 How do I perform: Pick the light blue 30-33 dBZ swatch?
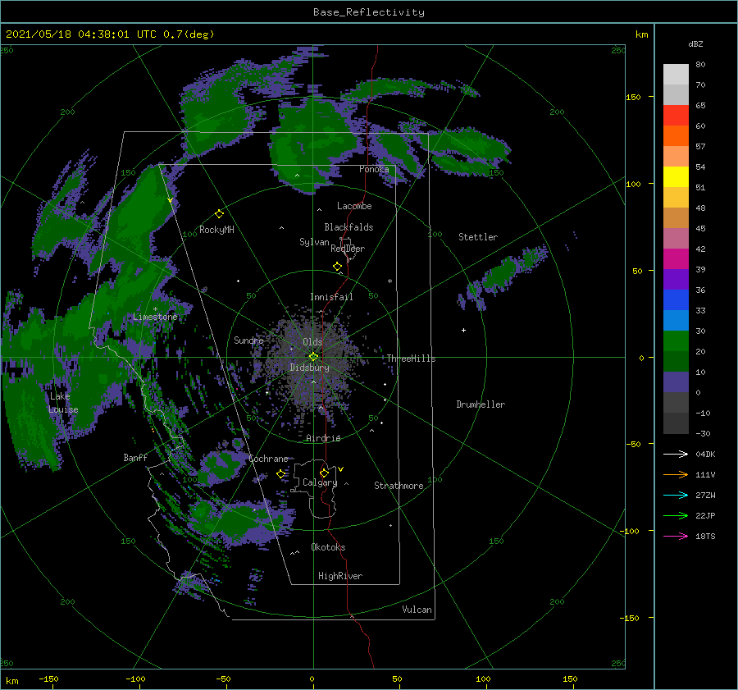(676, 321)
